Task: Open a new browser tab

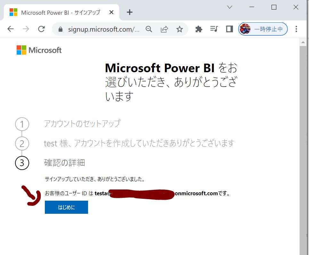Action: pyautogui.click(x=129, y=12)
